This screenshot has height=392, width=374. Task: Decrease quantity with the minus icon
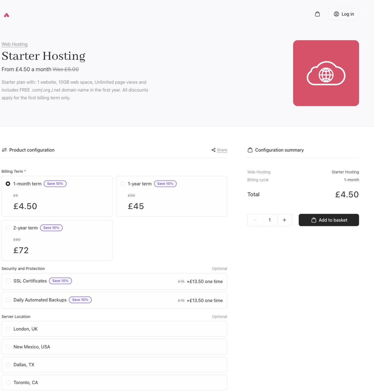click(x=255, y=220)
